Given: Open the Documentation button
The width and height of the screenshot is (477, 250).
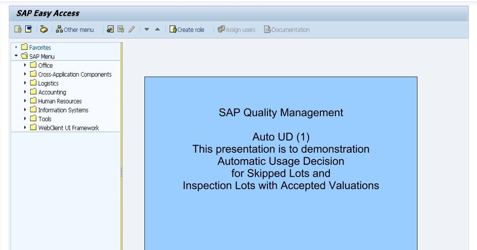Looking at the screenshot, I should point(287,29).
